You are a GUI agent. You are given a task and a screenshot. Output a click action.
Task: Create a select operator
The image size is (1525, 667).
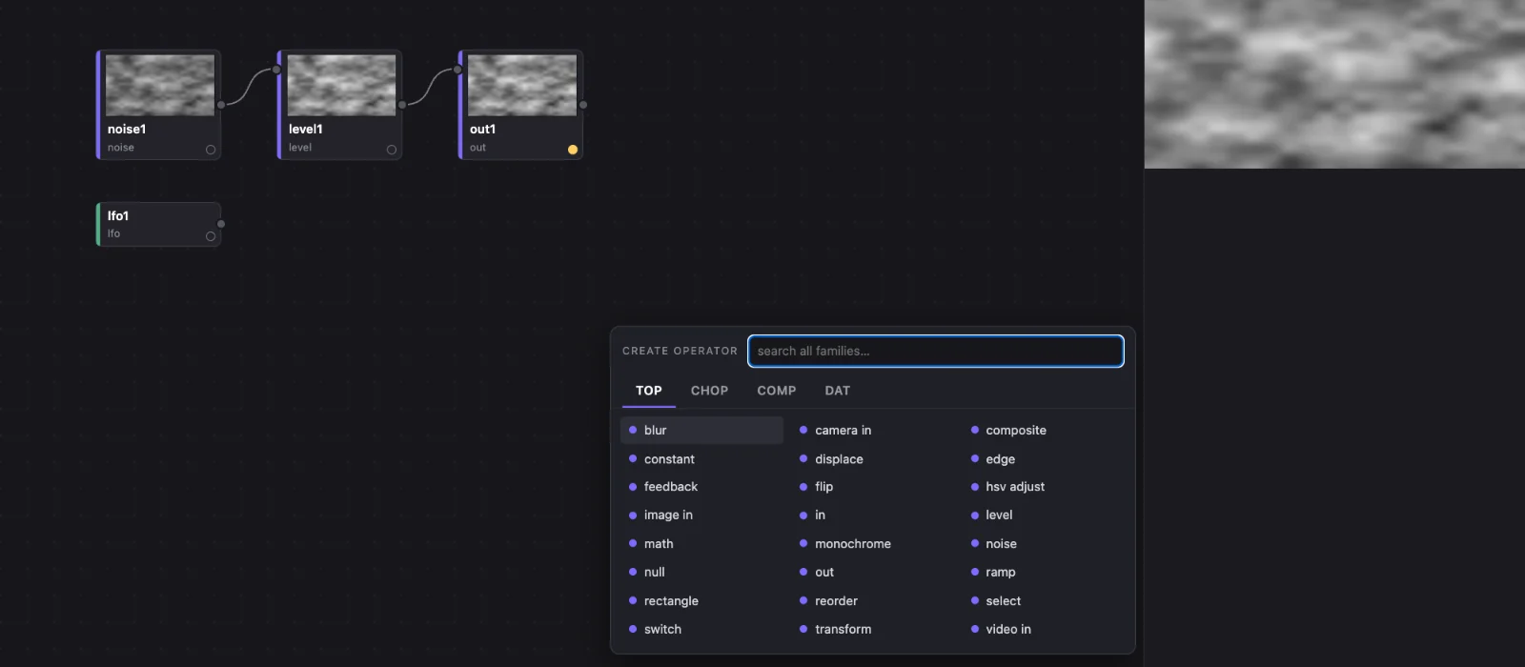point(1045,601)
